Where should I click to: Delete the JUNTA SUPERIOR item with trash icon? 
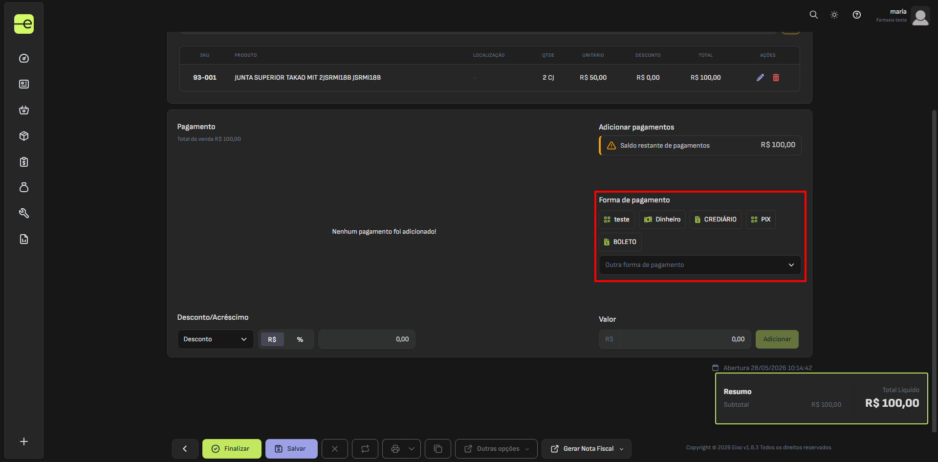point(776,78)
